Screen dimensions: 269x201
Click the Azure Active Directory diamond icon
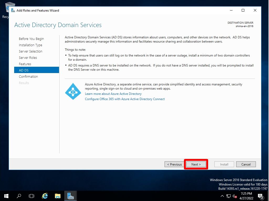[x=73, y=91]
